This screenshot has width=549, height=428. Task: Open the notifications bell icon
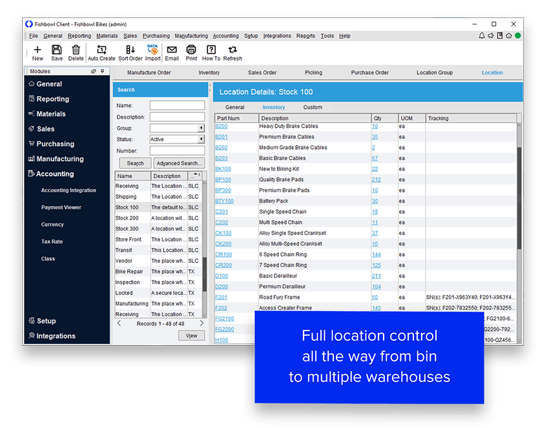[482, 36]
